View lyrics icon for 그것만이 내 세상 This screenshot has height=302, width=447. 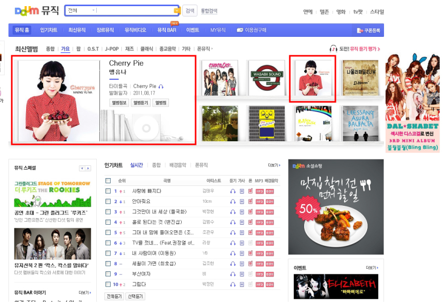242,212
